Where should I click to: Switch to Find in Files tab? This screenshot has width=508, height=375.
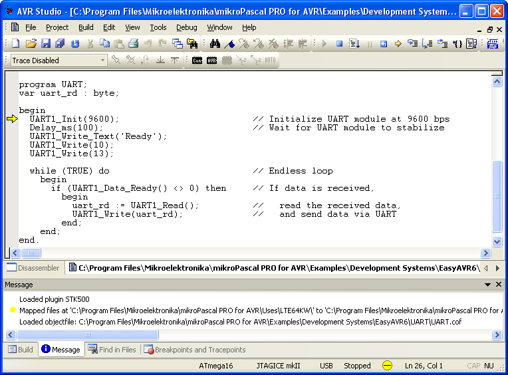[112, 350]
